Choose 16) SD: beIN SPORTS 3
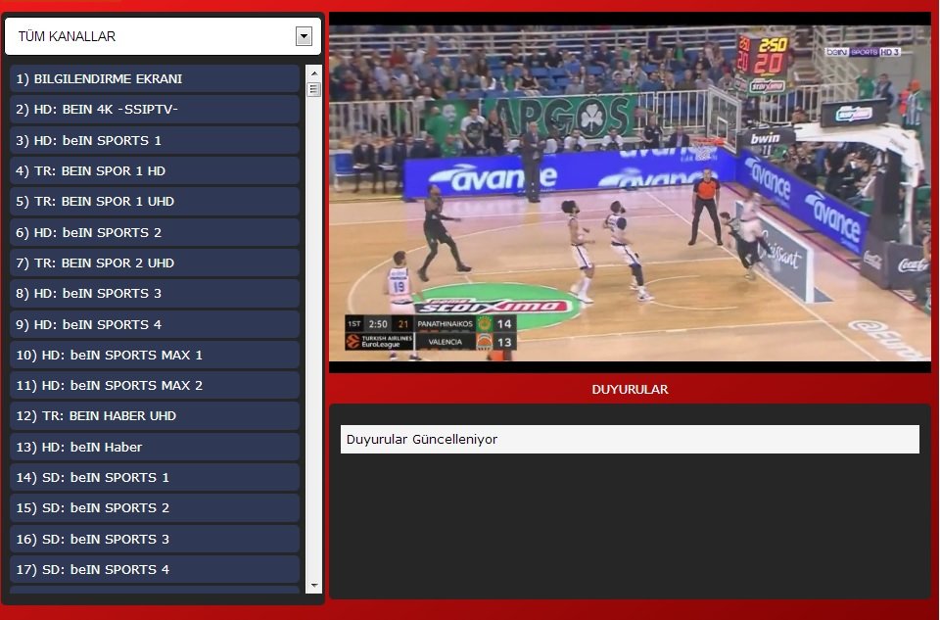The width and height of the screenshot is (940, 620). (155, 539)
